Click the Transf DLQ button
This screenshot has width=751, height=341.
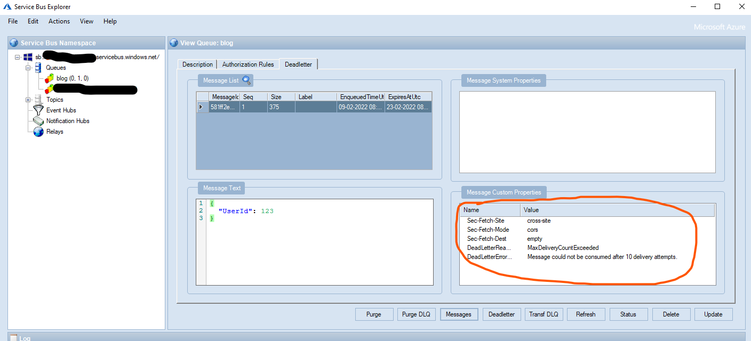[x=544, y=314]
